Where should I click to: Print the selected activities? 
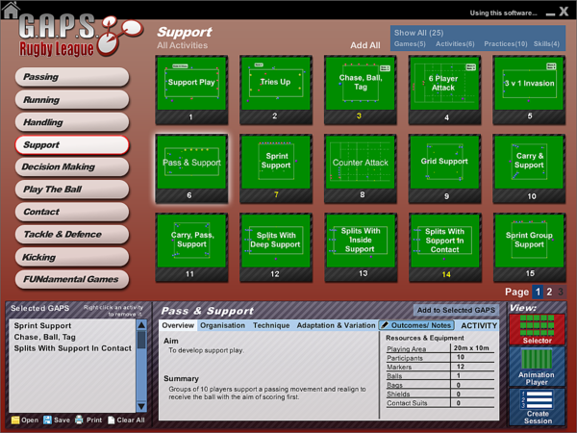click(x=88, y=420)
